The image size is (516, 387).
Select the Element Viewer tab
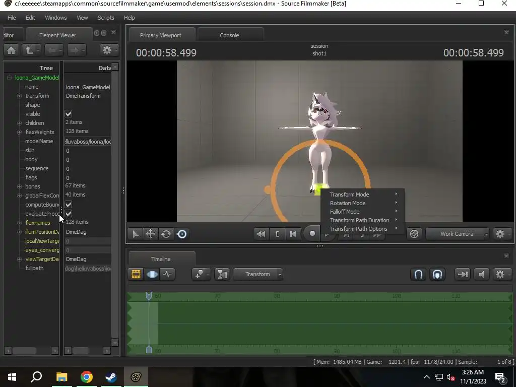coord(57,35)
